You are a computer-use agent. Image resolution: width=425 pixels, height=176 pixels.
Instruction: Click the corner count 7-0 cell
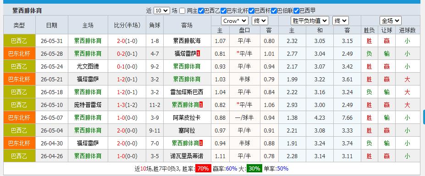[155, 143]
